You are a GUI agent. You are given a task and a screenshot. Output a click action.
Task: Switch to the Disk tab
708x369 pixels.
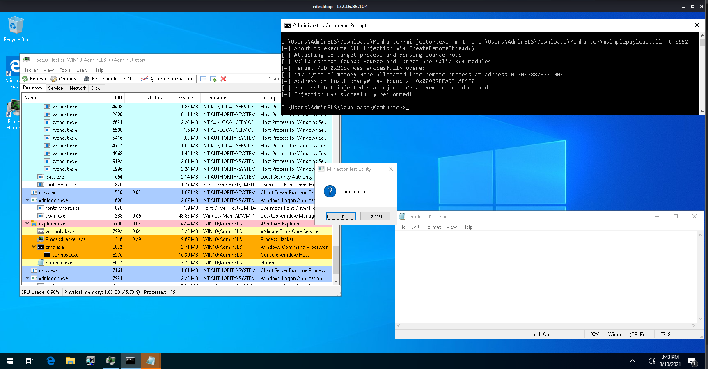click(x=96, y=88)
